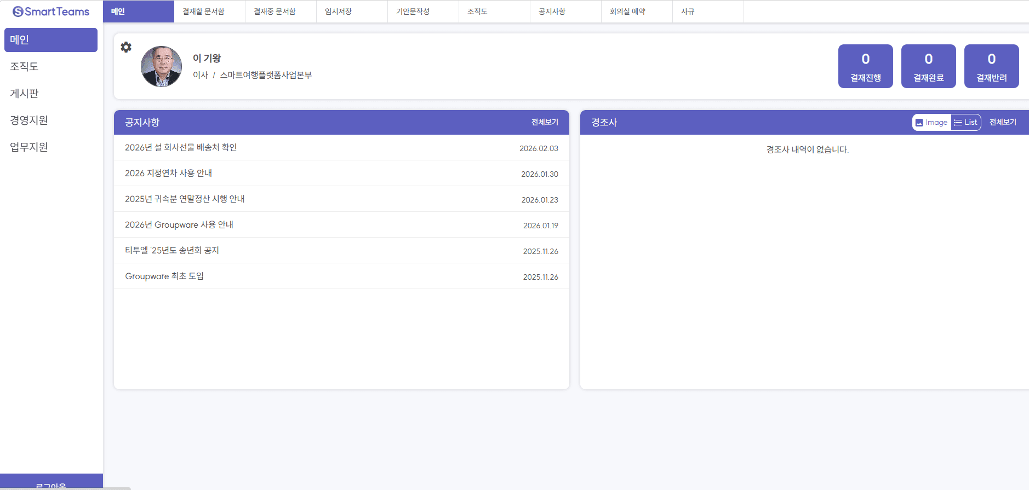
Task: Expand 게시판 sidebar menu
Action: click(x=24, y=93)
